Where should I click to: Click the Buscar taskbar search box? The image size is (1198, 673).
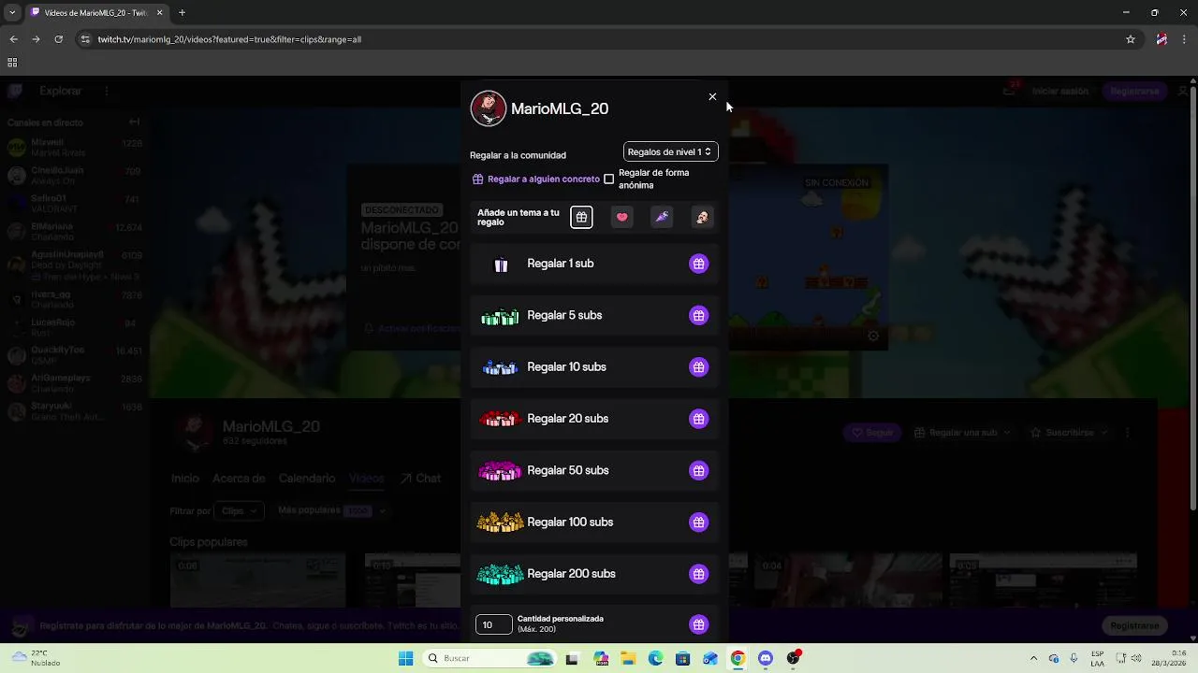click(489, 658)
